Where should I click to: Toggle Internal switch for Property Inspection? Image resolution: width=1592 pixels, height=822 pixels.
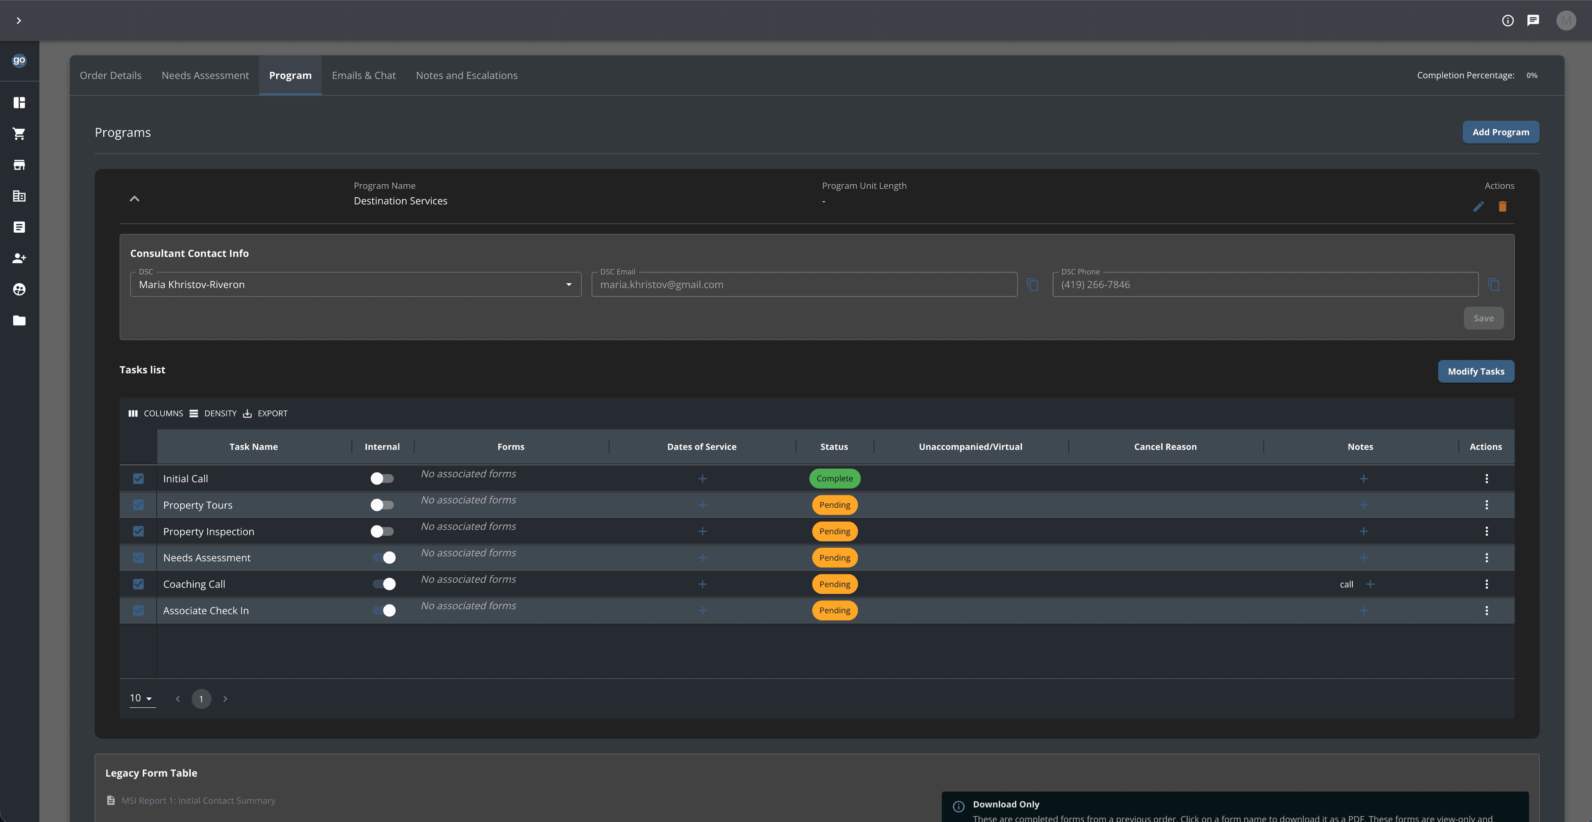[x=382, y=531]
